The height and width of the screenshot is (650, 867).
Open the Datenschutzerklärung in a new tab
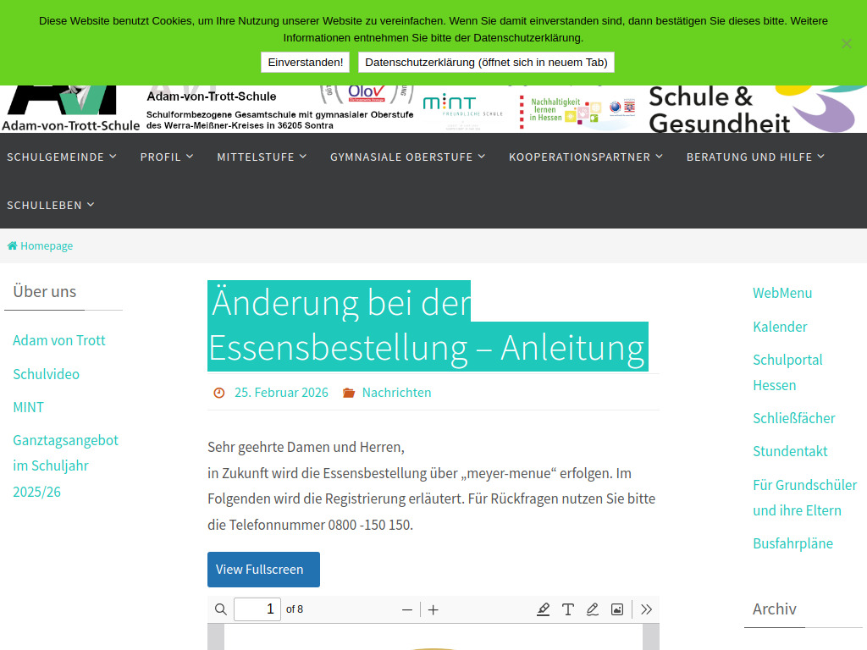(486, 62)
